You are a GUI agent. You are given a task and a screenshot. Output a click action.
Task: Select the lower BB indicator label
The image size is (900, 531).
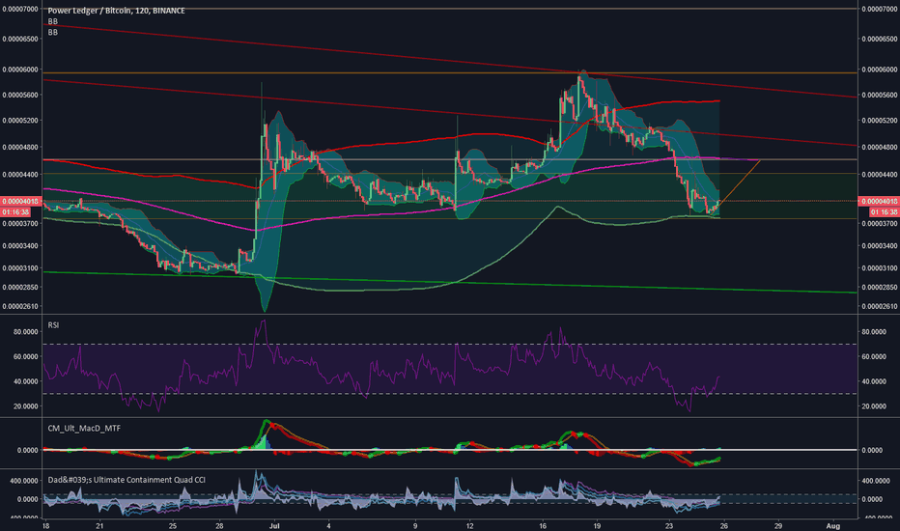53,32
